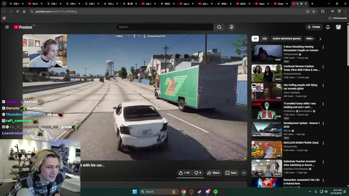Bookmark this page with star icon
349x196 pixels.
[314, 11]
